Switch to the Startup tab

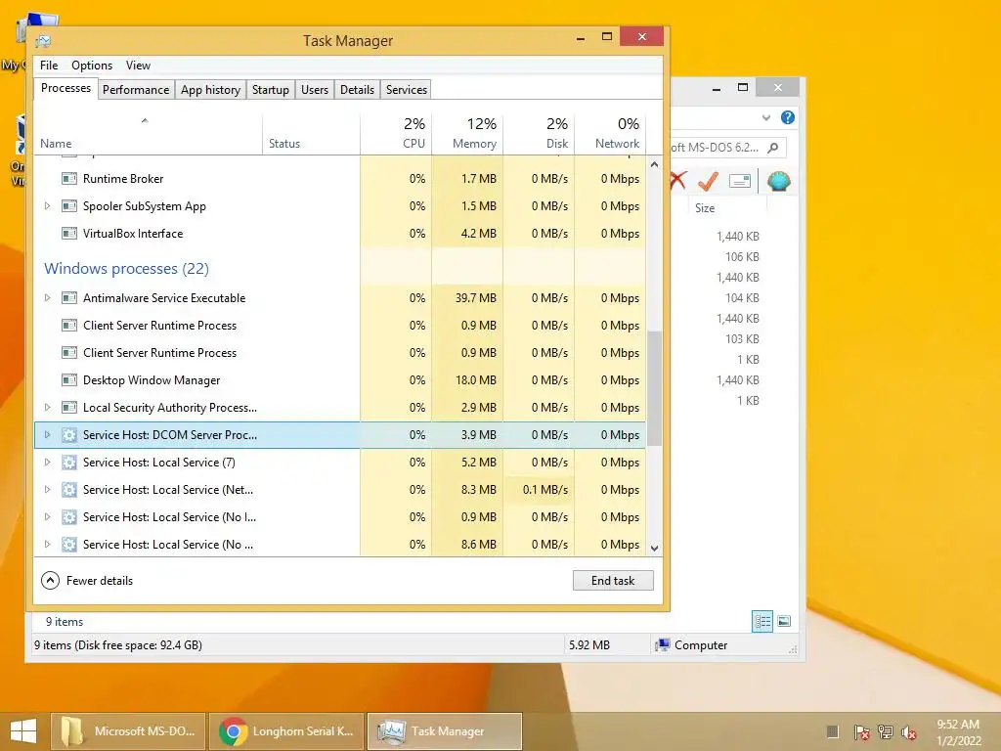tap(271, 90)
